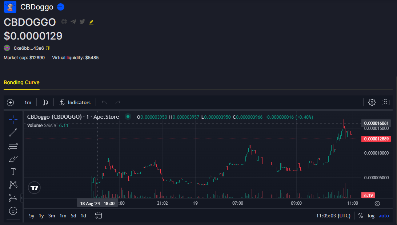Toggle percentage scale mode

pos(361,216)
